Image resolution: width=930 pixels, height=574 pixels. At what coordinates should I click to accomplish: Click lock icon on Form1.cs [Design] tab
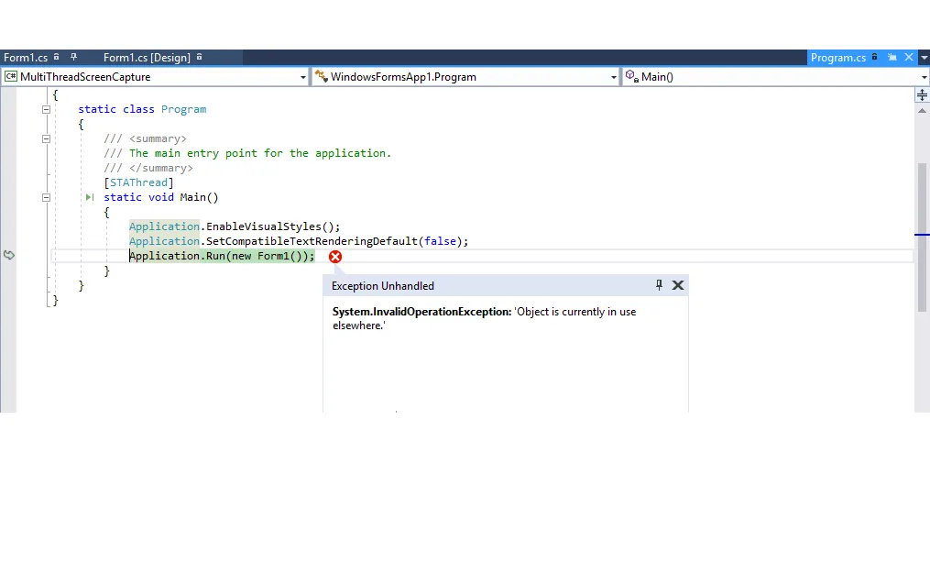200,57
